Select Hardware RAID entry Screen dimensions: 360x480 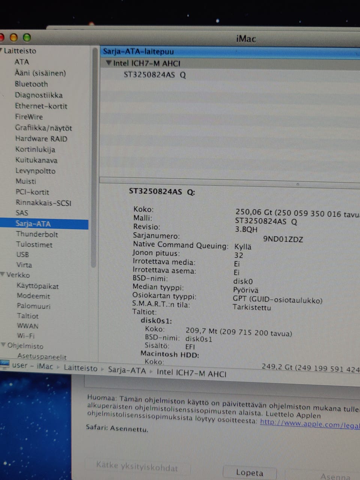point(41,139)
